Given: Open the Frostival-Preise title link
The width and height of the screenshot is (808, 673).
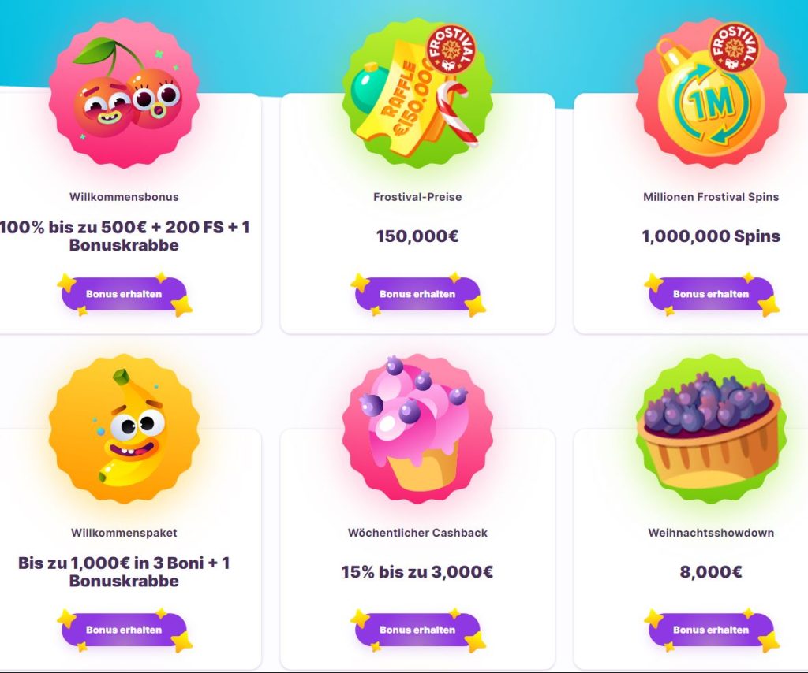Looking at the screenshot, I should click(x=417, y=197).
